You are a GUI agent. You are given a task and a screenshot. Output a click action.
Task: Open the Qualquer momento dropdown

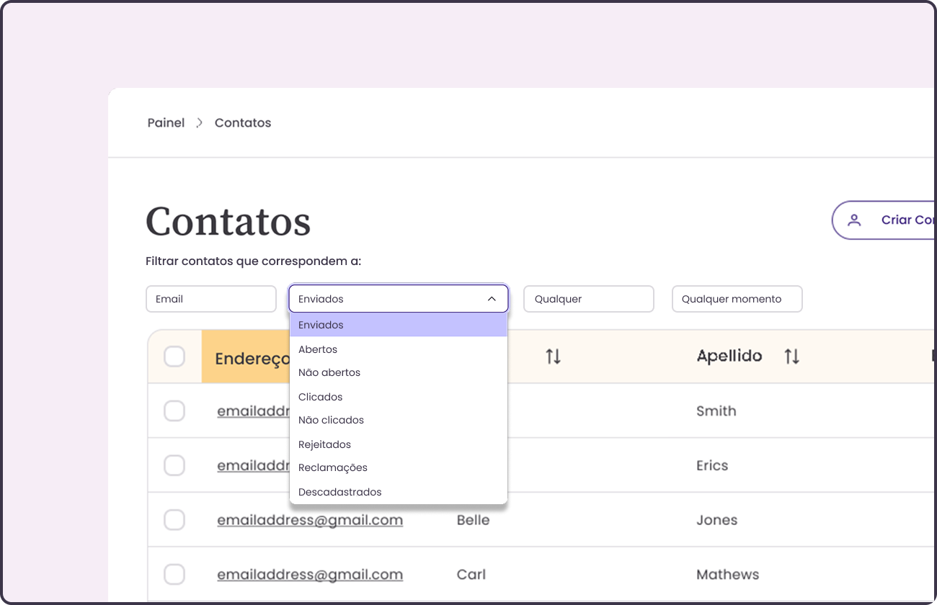(x=737, y=298)
